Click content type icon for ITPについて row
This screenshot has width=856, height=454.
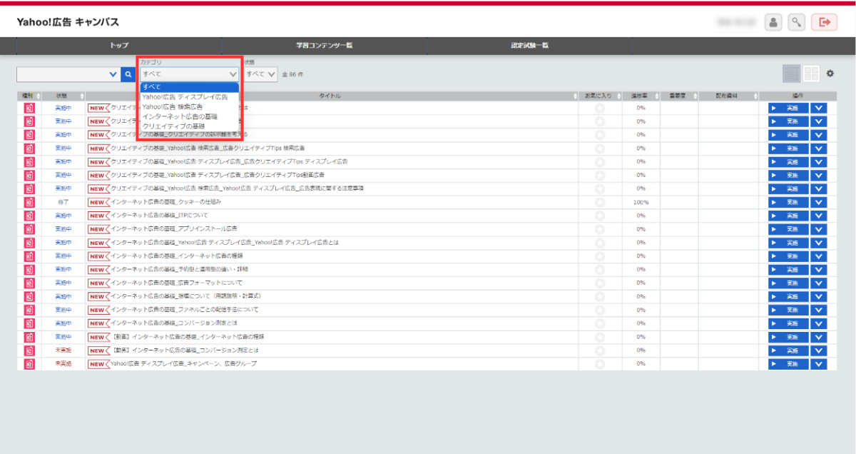tap(29, 216)
